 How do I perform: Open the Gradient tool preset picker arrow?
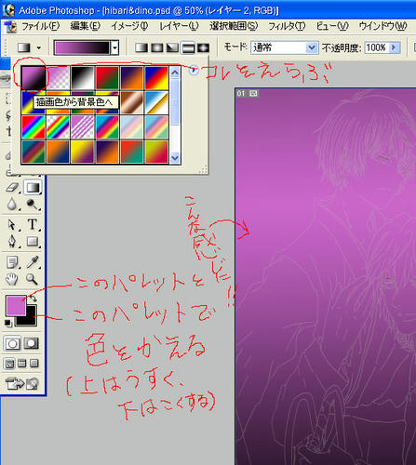click(39, 47)
